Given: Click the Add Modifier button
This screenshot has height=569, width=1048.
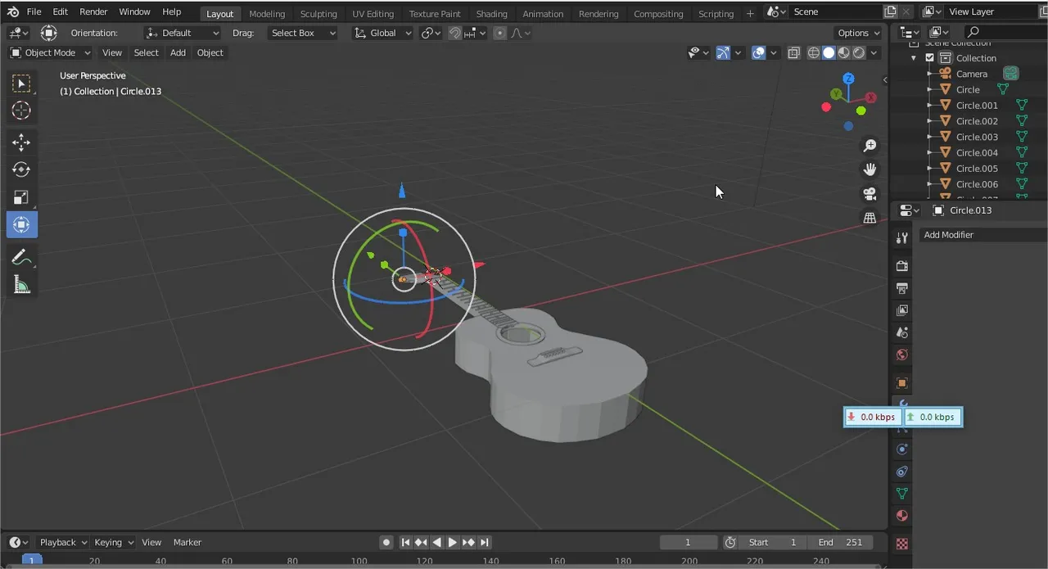Looking at the screenshot, I should [x=982, y=235].
